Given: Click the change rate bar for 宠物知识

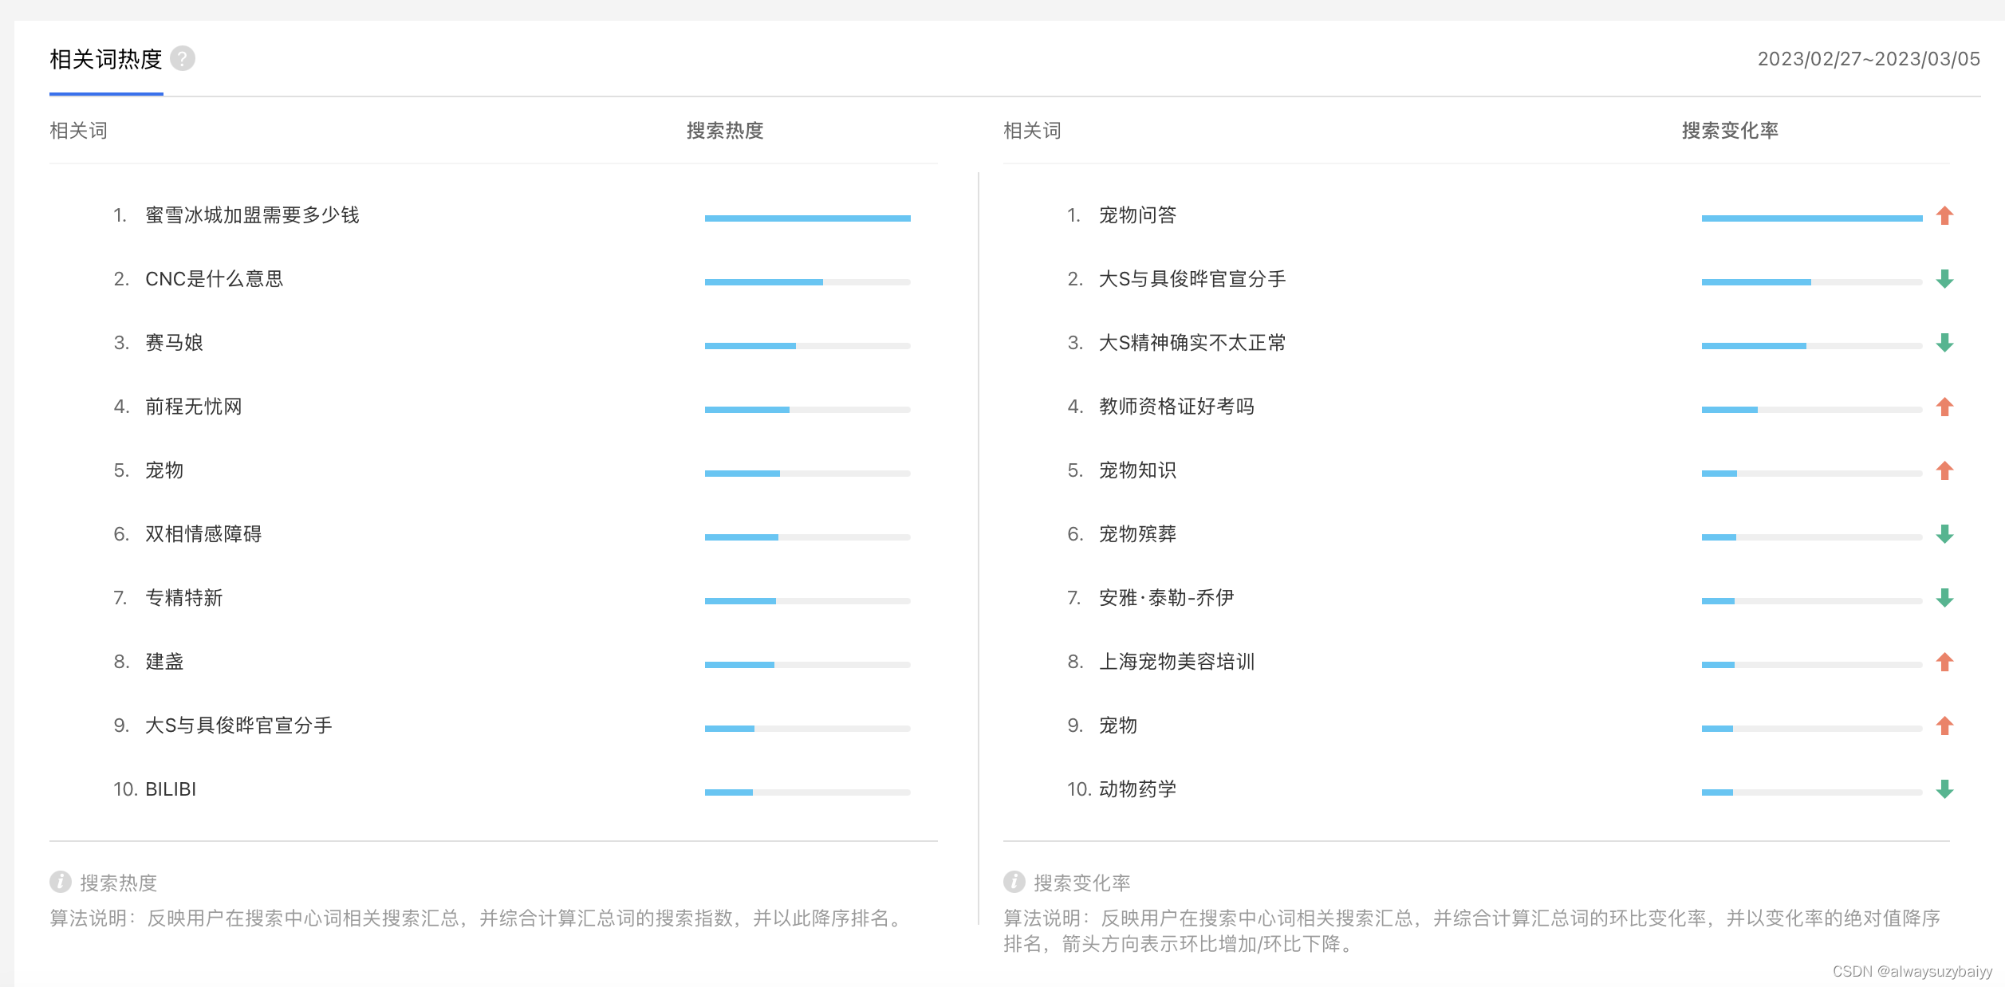Looking at the screenshot, I should (x=1811, y=474).
